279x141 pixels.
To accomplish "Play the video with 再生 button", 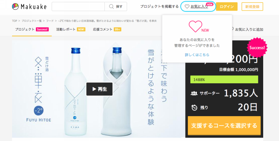I will (100, 89).
